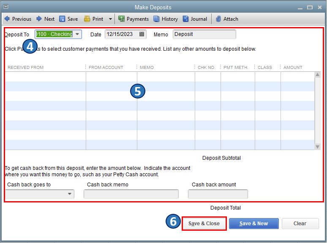Click first row From Account cell
This screenshot has width=327, height=243.
click(112, 77)
